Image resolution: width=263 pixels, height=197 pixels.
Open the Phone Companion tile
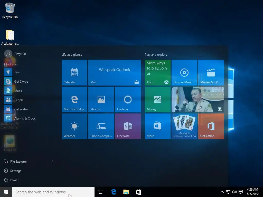[x=101, y=126]
